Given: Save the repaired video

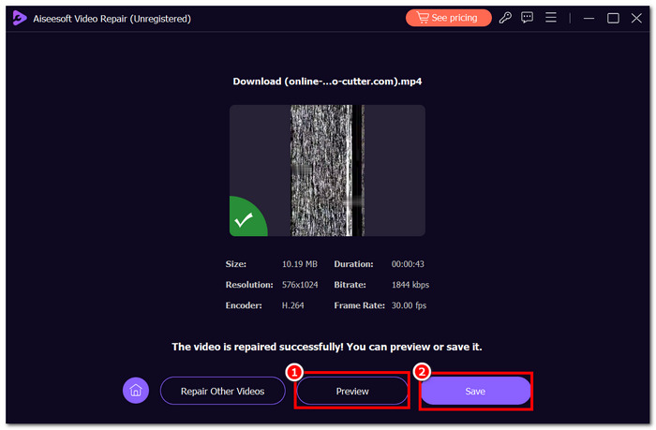Looking at the screenshot, I should click(475, 391).
